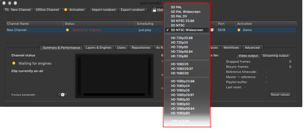Click the Scheduling column header
Image resolution: width=308 pixels, height=135 pixels.
pos(149,24)
